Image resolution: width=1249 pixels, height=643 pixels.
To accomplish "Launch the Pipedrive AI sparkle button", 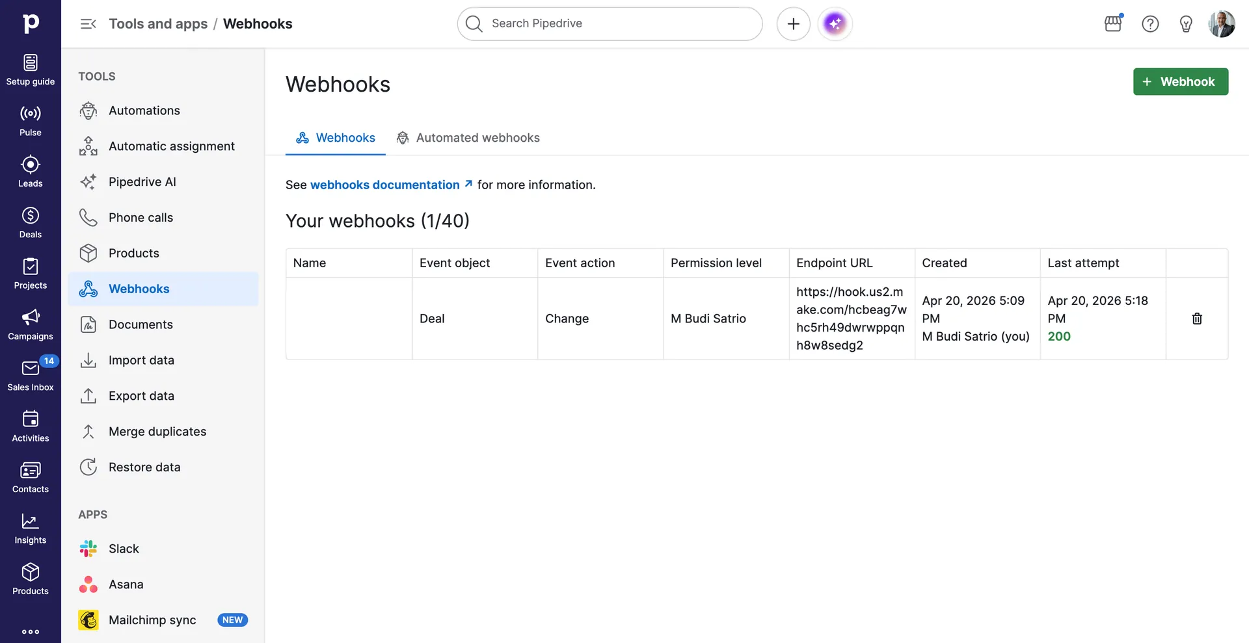I will [x=835, y=23].
